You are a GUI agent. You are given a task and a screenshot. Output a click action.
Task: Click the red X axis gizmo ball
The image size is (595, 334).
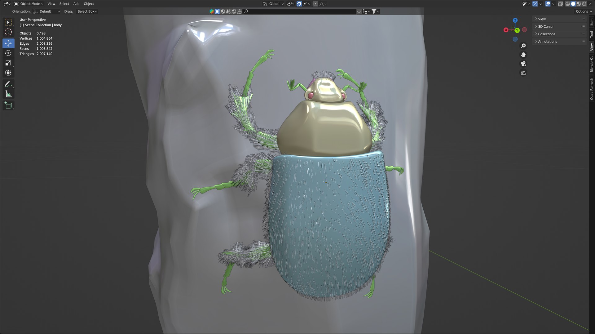click(x=506, y=30)
